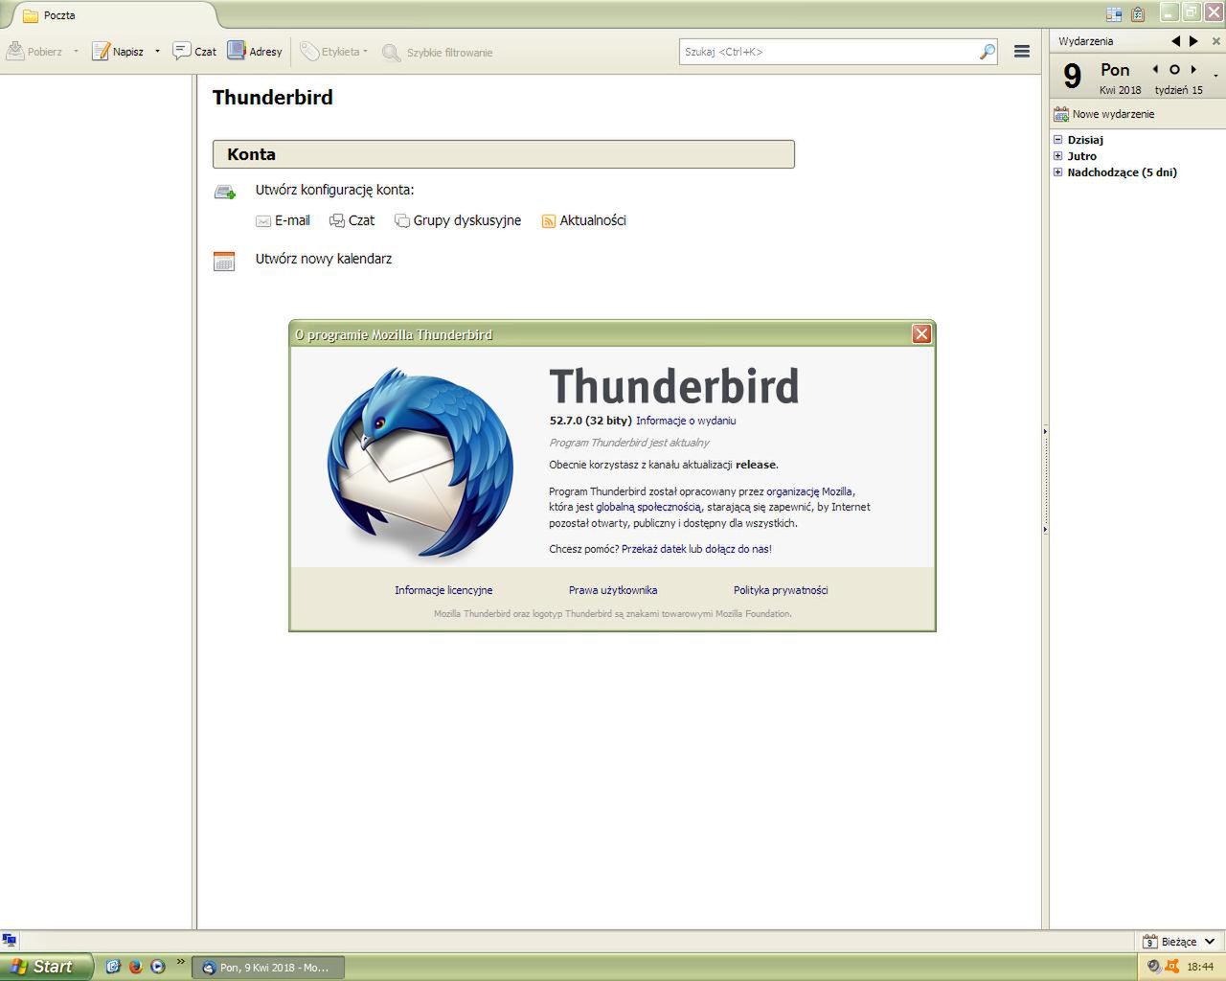The height and width of the screenshot is (981, 1226).
Task: Set up Grupy dyskusyjne account
Action: 458,220
